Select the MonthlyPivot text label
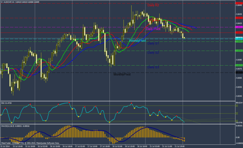This screenshot has width=243, height=148. [x=122, y=75]
